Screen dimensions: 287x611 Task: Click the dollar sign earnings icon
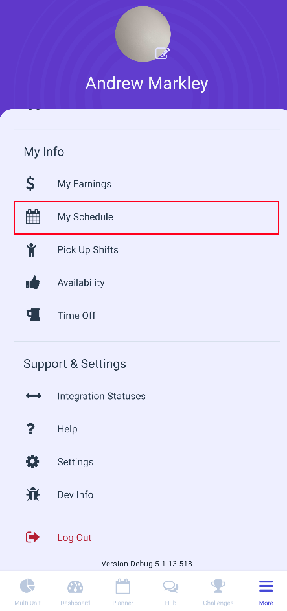click(x=30, y=183)
